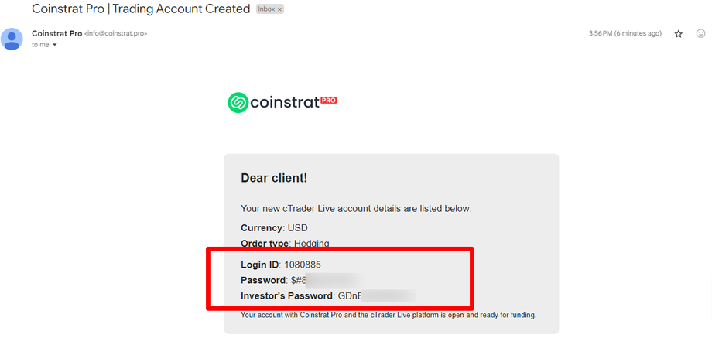Click the sender's profile avatar
The height and width of the screenshot is (338, 712).
click(12, 39)
